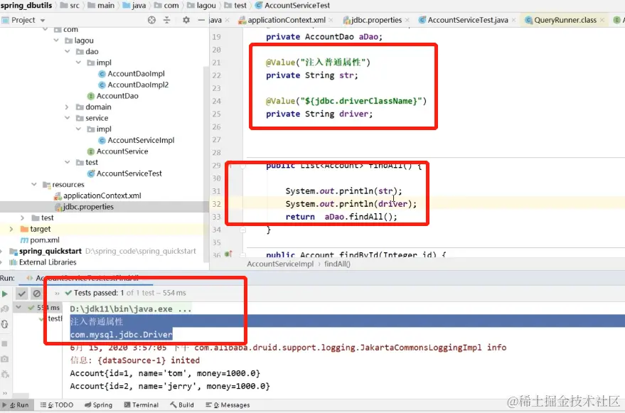The width and height of the screenshot is (625, 413).
Task: Click main folder in navigation bar
Action: tap(101, 6)
